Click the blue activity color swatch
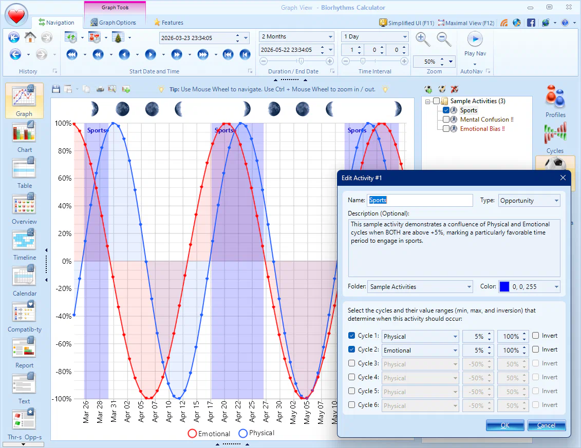This screenshot has height=448, width=581. 504,287
